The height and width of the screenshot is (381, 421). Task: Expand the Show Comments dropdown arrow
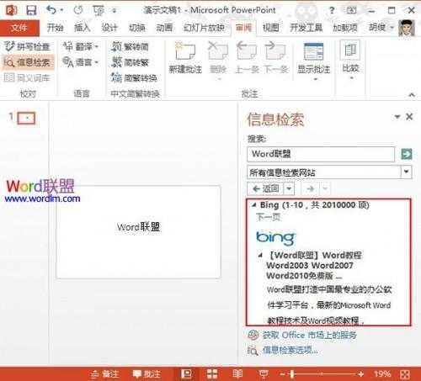315,79
